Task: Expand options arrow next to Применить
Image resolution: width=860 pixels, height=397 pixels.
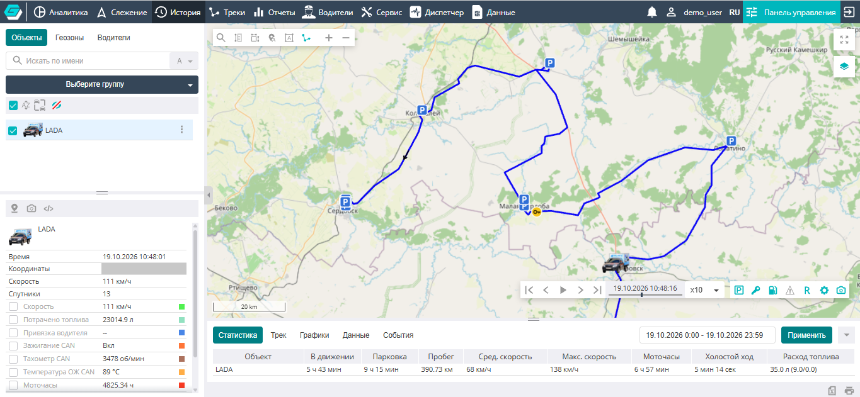Action: coord(846,335)
